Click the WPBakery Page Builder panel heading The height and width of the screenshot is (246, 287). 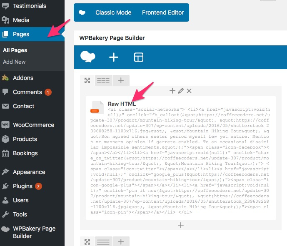(112, 38)
